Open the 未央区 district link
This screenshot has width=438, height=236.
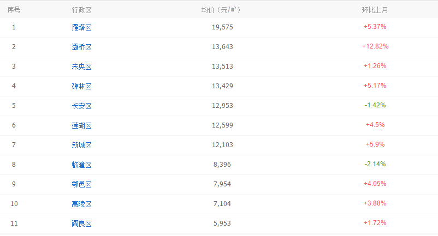pos(81,66)
